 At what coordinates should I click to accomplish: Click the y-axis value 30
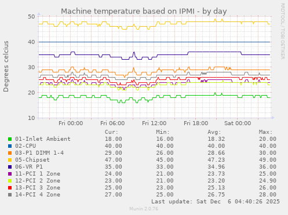coord(31,67)
